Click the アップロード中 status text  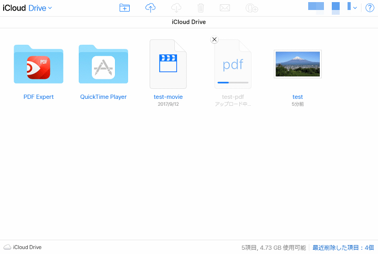click(x=233, y=104)
